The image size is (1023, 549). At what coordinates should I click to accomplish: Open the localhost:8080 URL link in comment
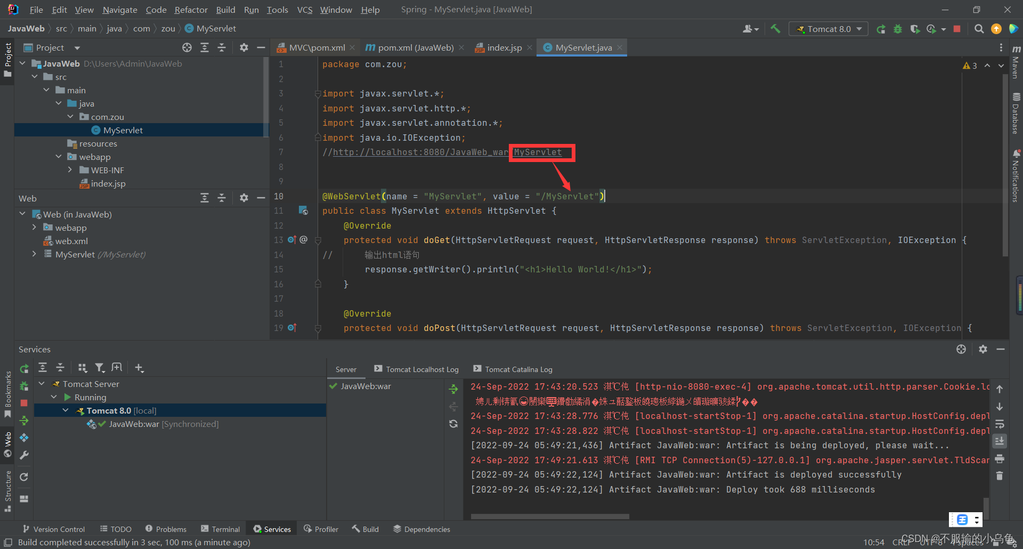(x=447, y=152)
